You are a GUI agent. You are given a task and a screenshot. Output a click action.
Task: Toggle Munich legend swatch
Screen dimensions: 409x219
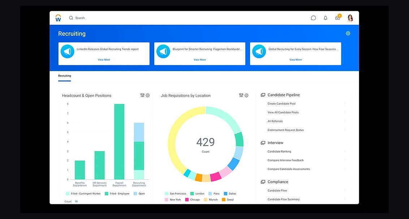206,200
